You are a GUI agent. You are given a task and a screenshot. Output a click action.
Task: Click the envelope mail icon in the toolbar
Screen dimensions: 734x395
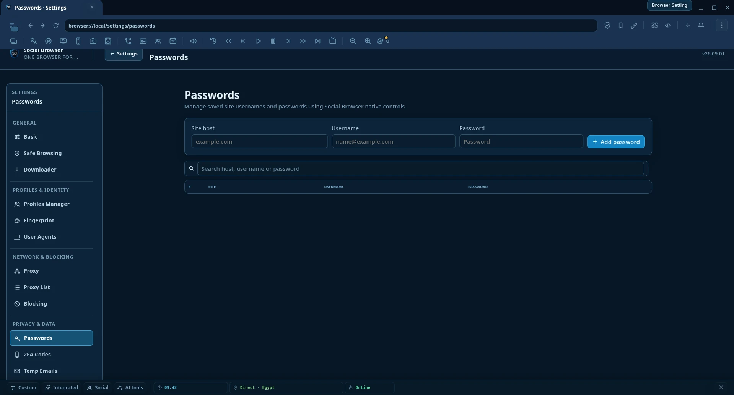click(x=173, y=41)
